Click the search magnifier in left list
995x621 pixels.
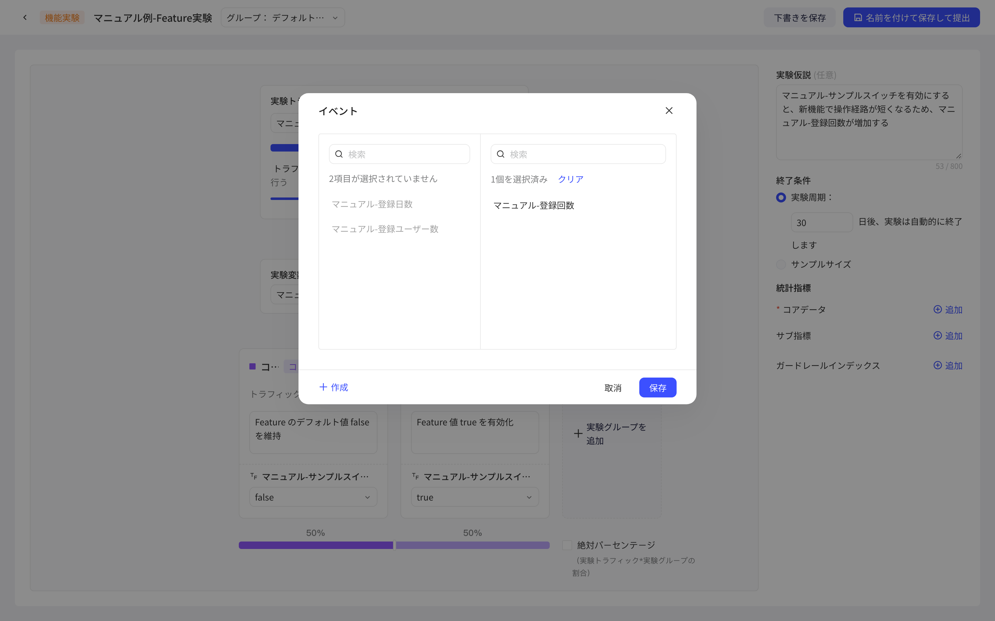pyautogui.click(x=339, y=154)
